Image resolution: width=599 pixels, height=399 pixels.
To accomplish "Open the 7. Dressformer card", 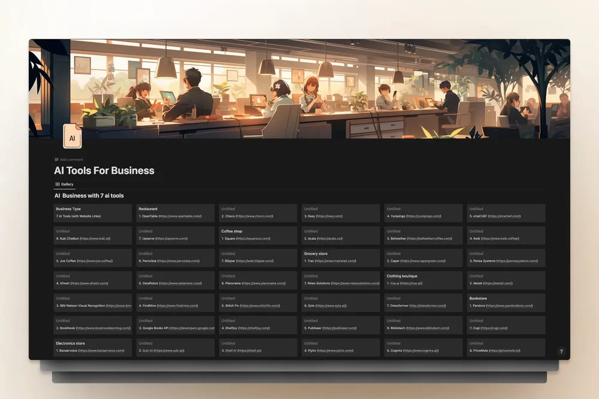I will (423, 303).
